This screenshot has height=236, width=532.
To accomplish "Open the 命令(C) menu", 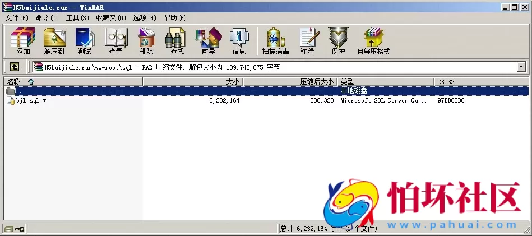I will 47,18.
